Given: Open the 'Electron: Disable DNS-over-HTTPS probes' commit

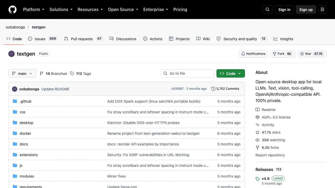Looking at the screenshot, I should tap(143, 123).
